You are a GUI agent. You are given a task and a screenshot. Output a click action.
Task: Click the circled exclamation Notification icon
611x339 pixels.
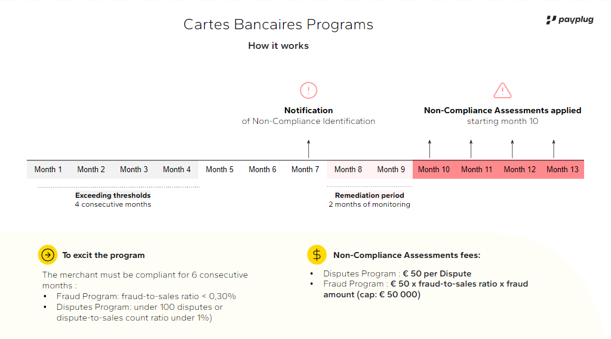[308, 90]
